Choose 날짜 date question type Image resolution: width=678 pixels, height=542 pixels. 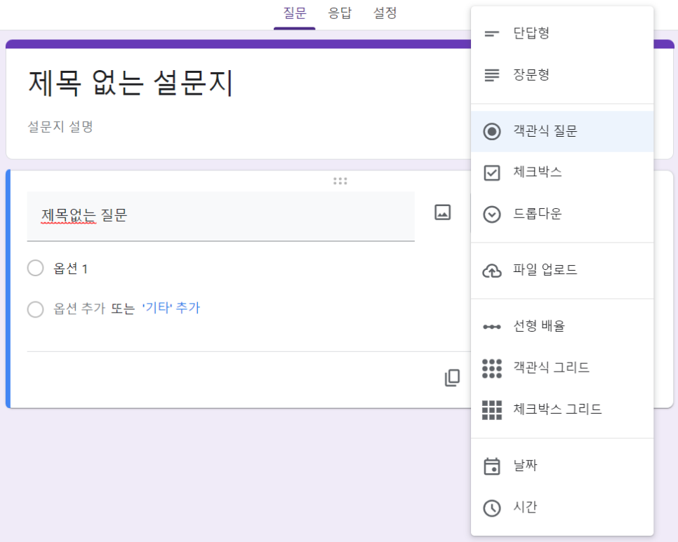click(562, 466)
